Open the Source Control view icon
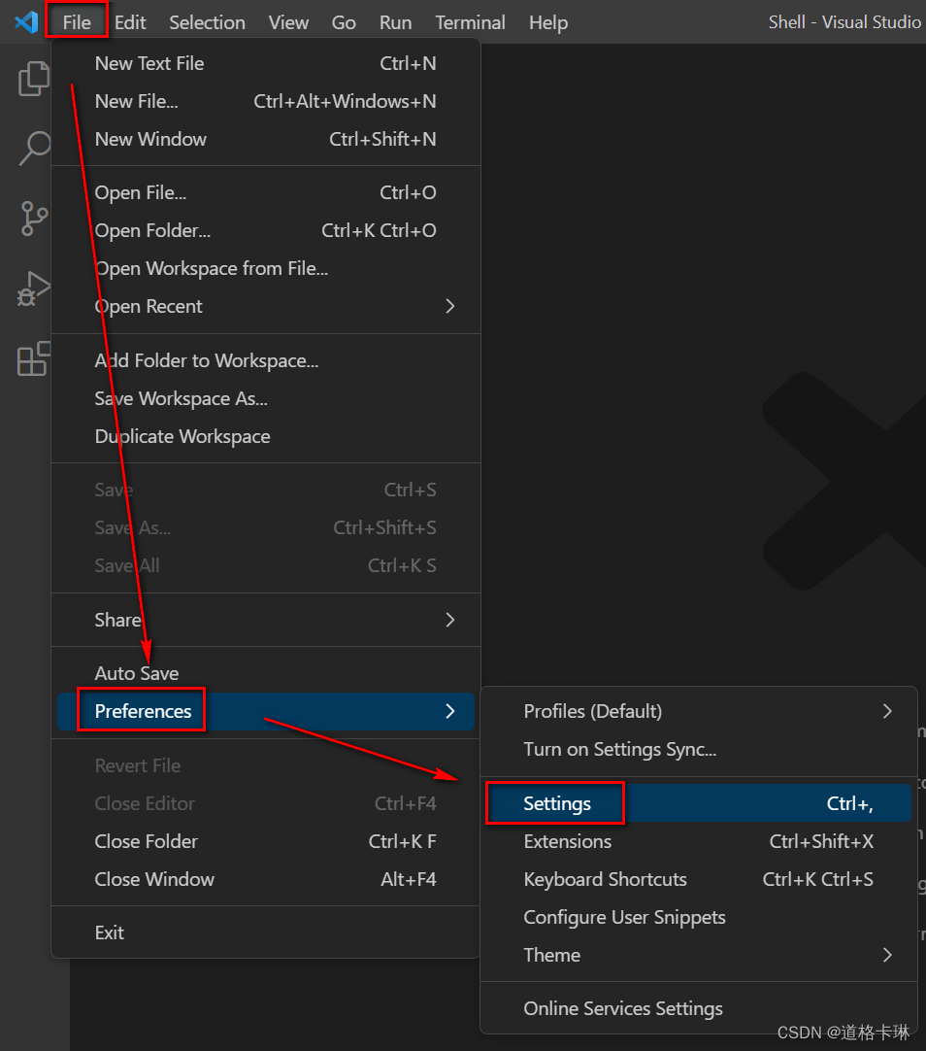This screenshot has width=926, height=1051. pos(33,219)
